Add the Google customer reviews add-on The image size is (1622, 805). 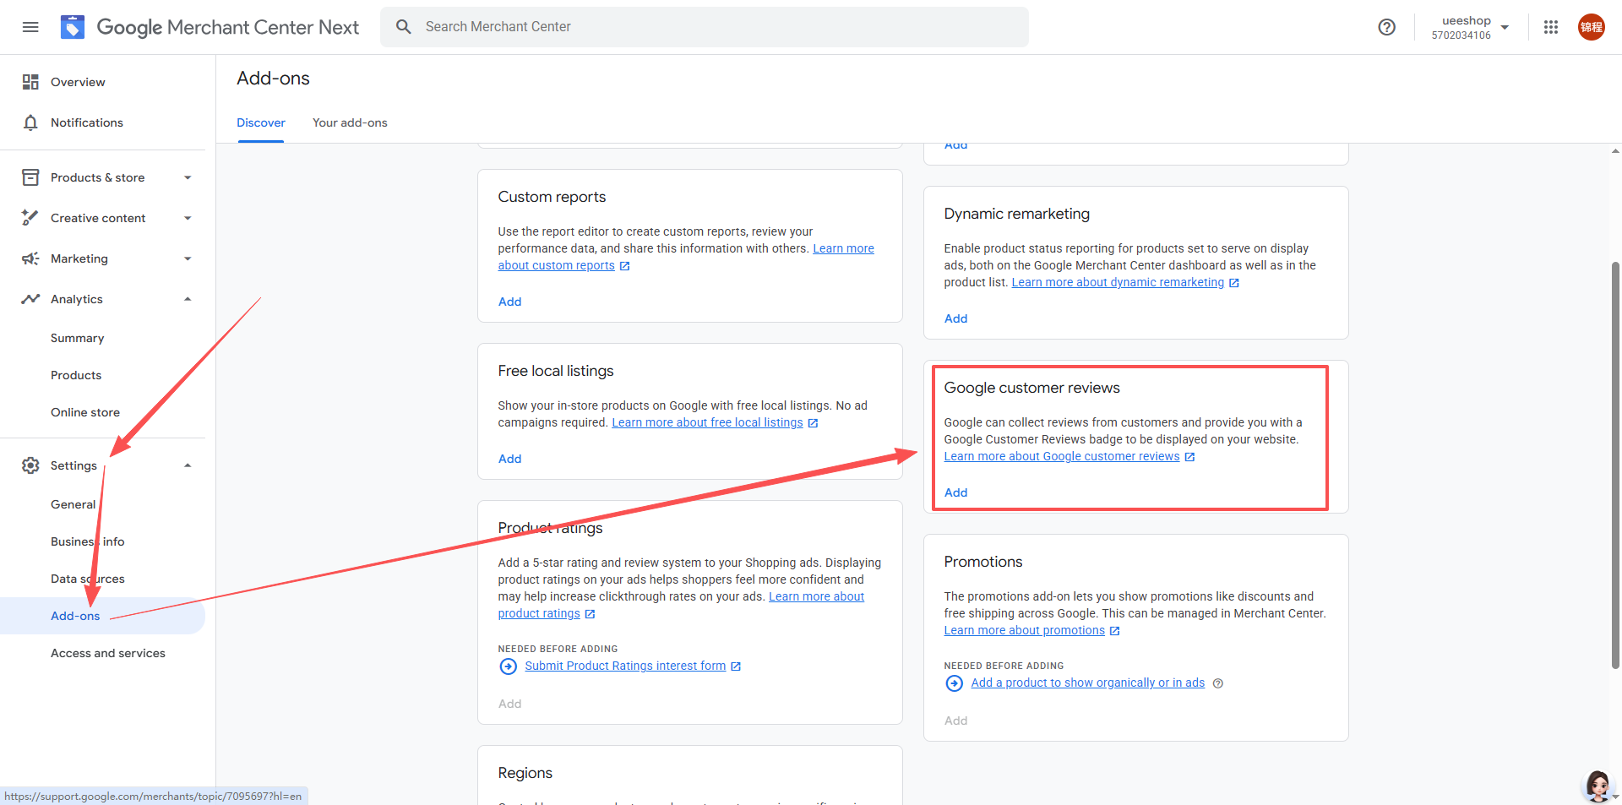[955, 492]
